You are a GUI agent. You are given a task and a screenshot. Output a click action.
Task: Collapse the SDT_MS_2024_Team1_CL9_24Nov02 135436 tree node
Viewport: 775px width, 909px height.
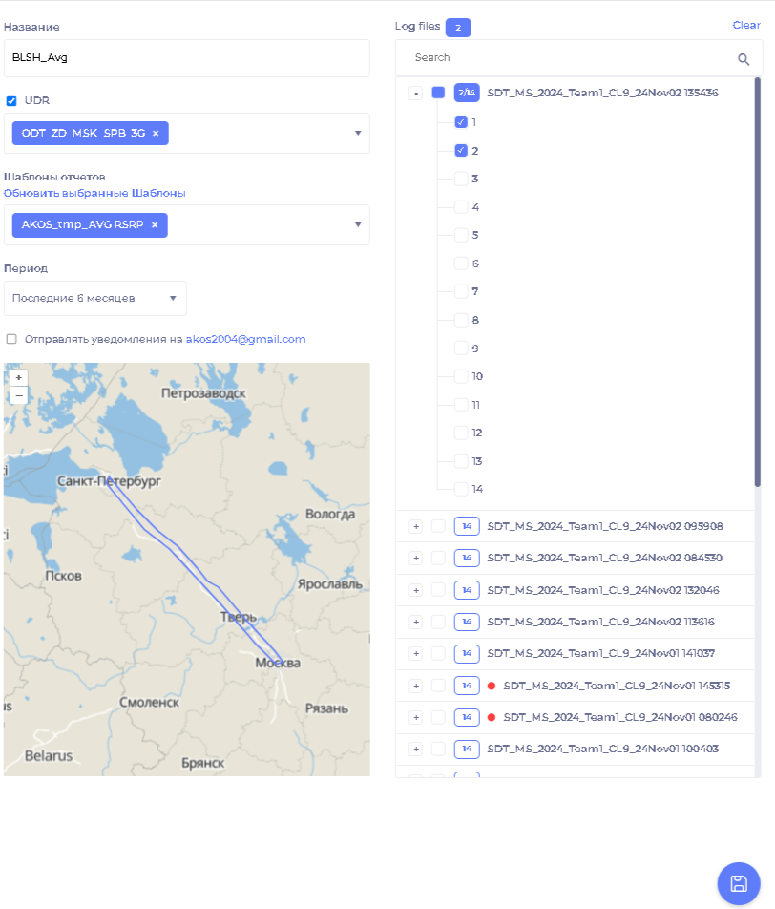(x=415, y=93)
